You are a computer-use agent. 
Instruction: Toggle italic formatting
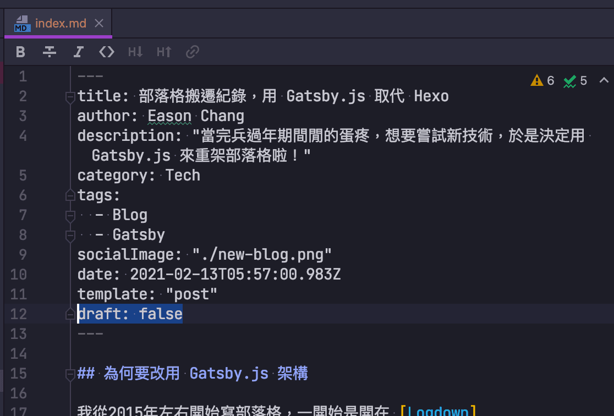click(x=79, y=52)
